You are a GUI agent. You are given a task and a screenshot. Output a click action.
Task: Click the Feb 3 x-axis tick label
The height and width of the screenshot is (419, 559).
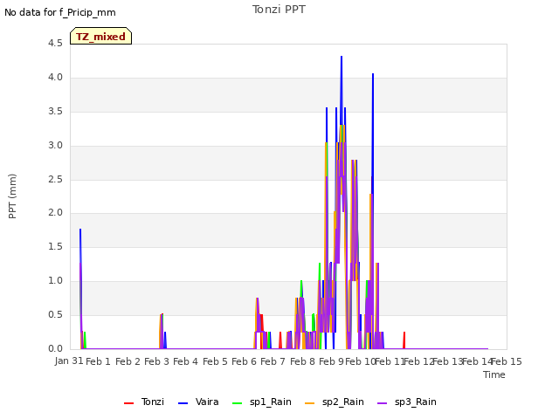156,361
